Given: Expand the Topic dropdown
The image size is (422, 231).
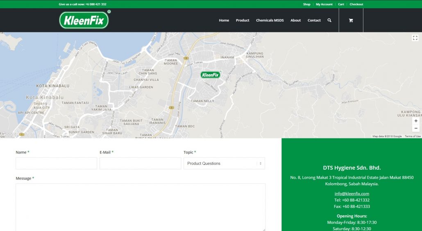Looking at the screenshot, I should coord(224,163).
